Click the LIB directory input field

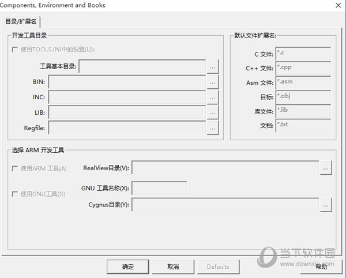(127, 112)
